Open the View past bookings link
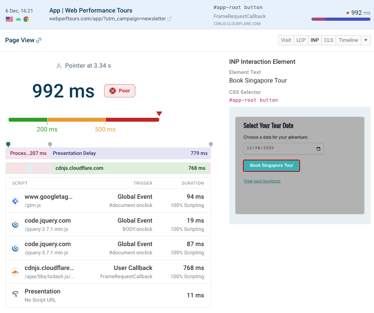 (262, 181)
